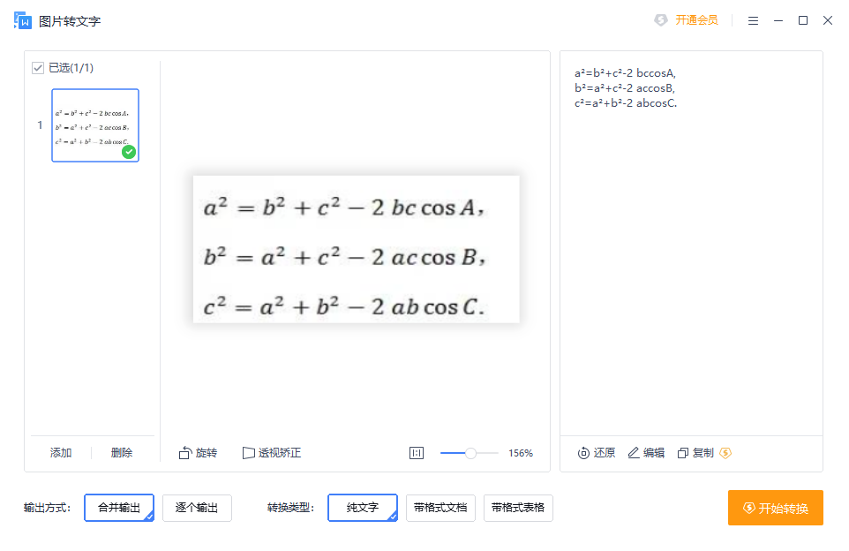Select 逐个输出 output mode

coord(197,508)
